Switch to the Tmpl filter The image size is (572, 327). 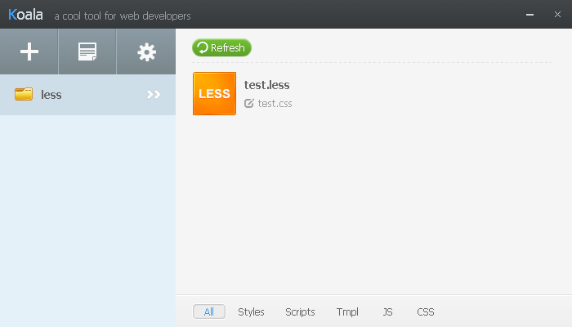[347, 311]
